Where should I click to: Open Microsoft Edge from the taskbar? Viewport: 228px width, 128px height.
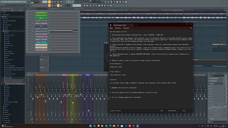[110, 126]
